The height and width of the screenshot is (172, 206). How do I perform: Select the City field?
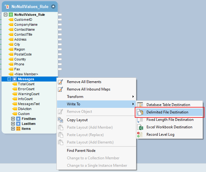(17, 44)
